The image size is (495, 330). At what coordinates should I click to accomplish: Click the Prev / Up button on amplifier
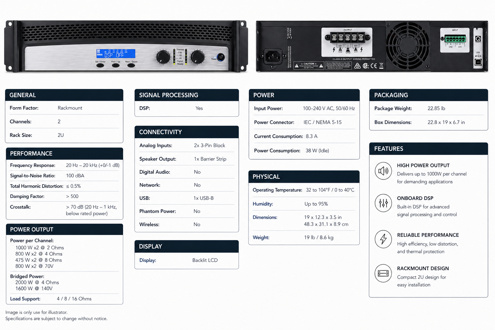pyautogui.click(x=116, y=65)
